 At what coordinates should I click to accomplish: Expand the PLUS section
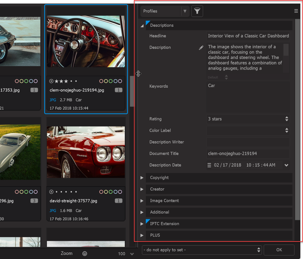(x=142, y=235)
